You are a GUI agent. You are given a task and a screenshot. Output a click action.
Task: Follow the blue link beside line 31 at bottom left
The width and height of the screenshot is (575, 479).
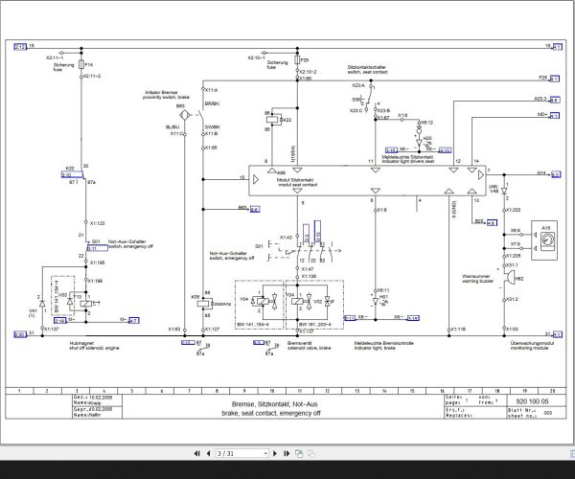[20, 334]
